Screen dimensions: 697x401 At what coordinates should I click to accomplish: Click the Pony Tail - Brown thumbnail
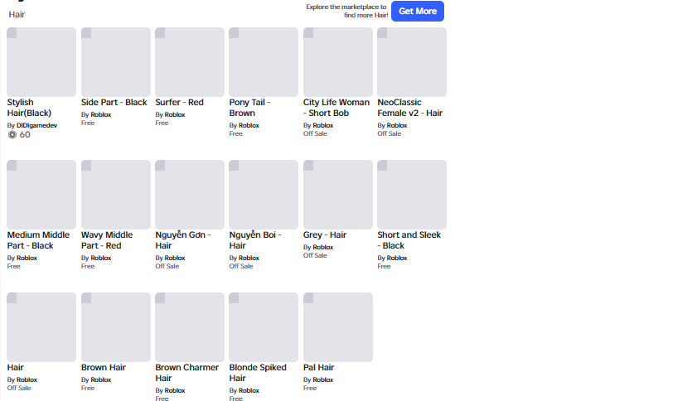264,62
